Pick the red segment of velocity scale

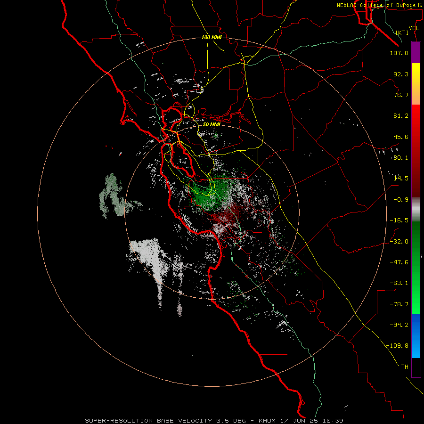(x=416, y=151)
